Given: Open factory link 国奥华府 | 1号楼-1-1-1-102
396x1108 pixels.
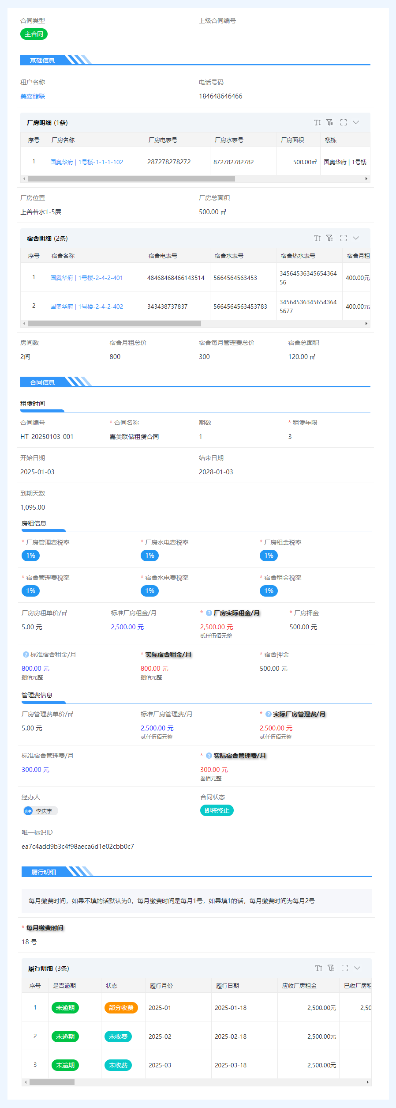Looking at the screenshot, I should [x=86, y=162].
